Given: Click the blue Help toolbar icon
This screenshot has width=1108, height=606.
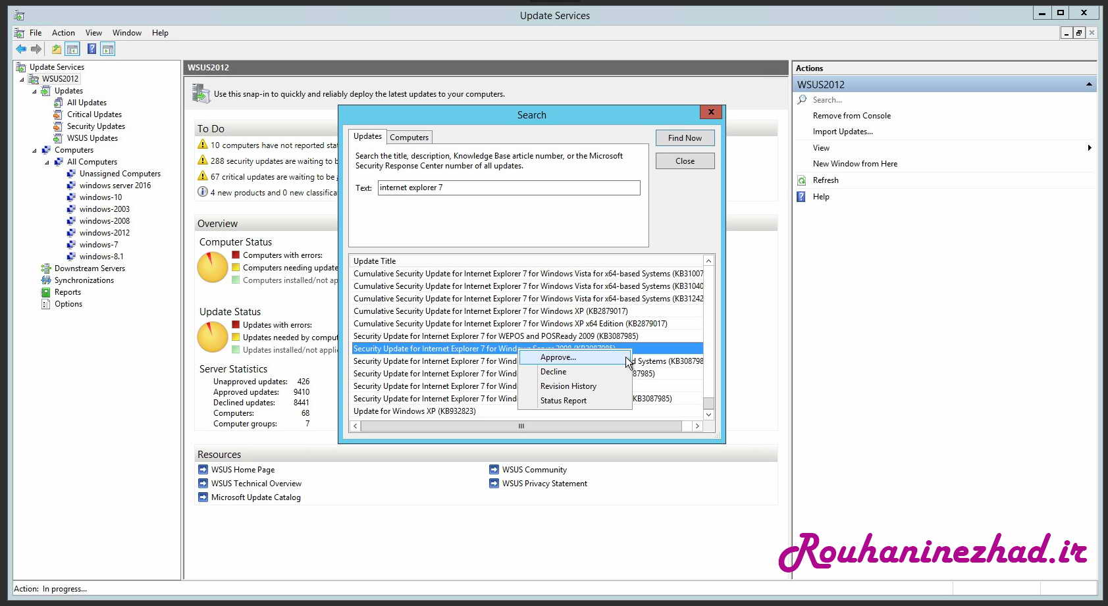Looking at the screenshot, I should (92, 49).
